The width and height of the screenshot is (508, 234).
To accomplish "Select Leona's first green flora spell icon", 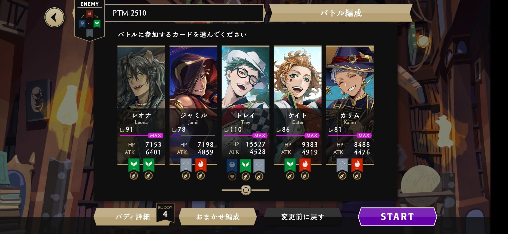I will pyautogui.click(x=134, y=165).
